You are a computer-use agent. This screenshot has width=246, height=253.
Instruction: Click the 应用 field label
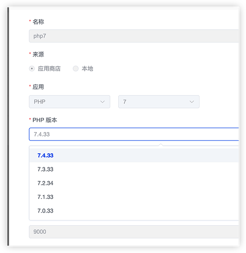tap(38, 87)
